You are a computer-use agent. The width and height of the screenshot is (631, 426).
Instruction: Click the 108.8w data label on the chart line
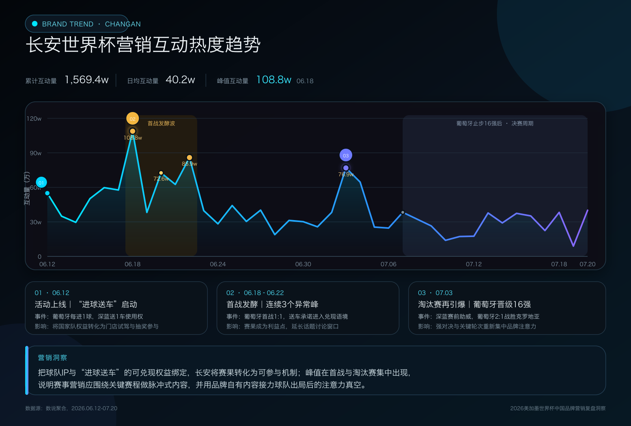[x=133, y=138]
